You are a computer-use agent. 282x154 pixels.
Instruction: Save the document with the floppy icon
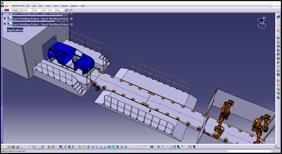tap(13, 147)
